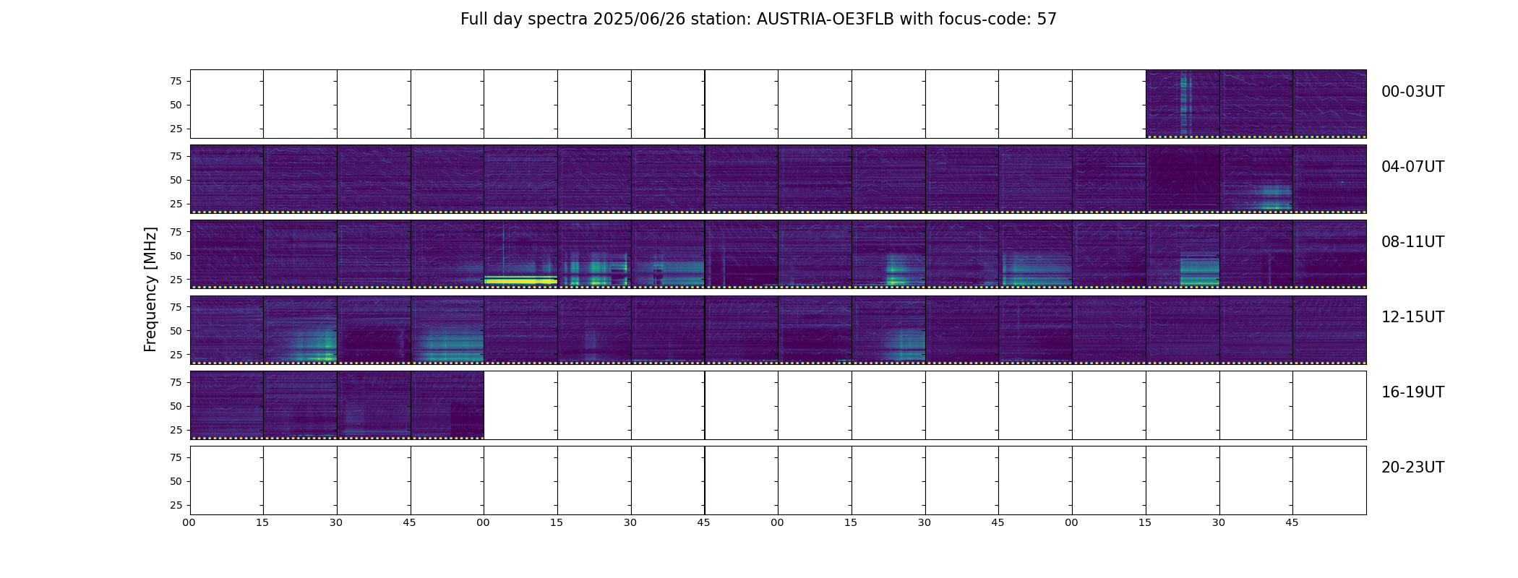Click the leftmost 00 tick on bottom axis

[x=189, y=522]
